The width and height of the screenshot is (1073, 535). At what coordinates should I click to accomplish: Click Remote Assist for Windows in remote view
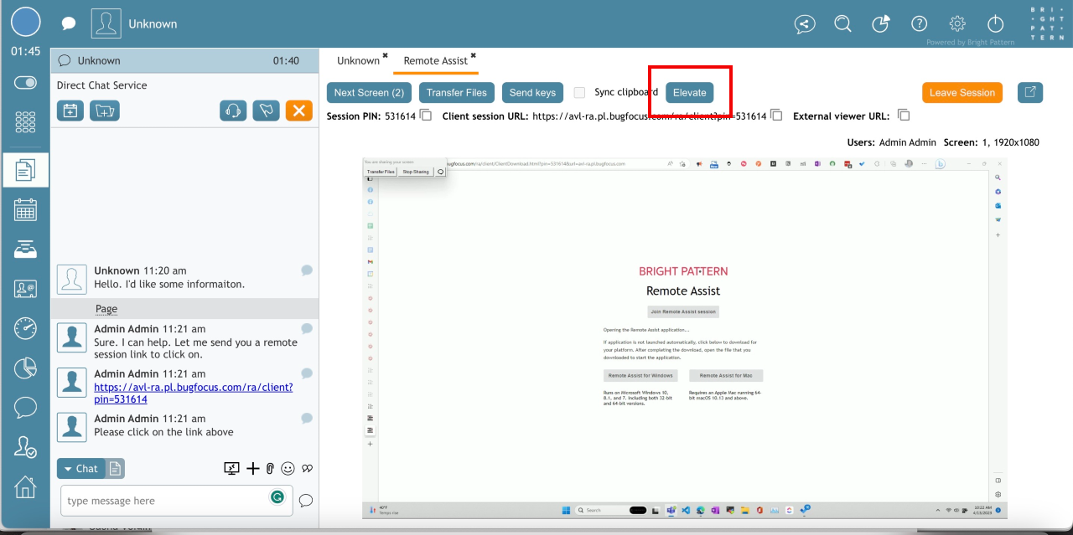click(x=640, y=376)
